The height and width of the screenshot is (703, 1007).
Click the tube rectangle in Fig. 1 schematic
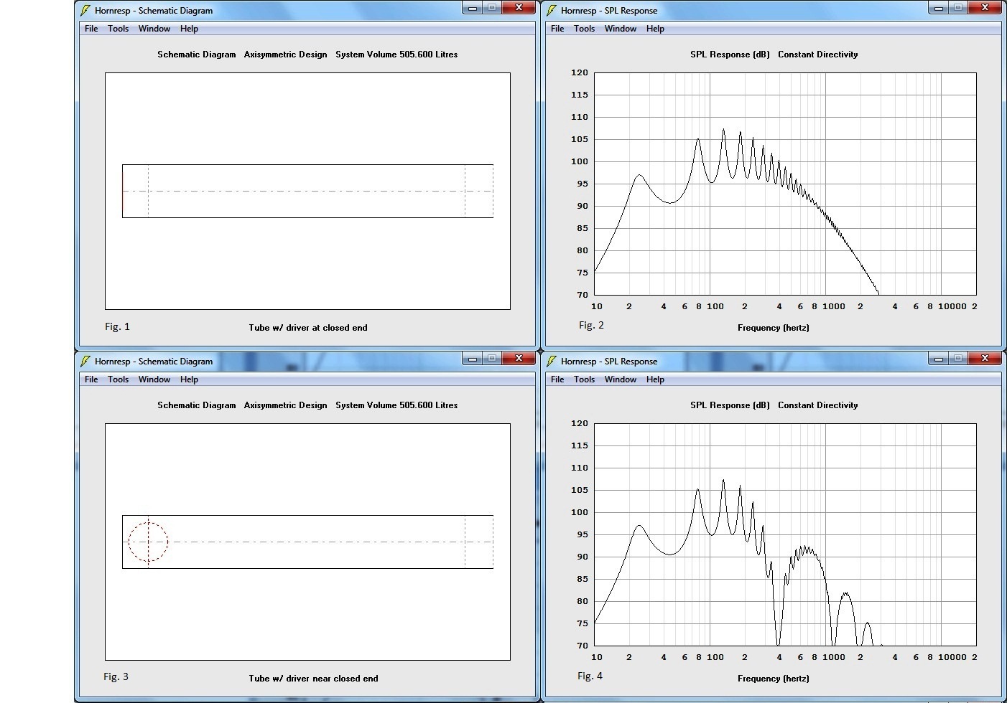point(307,191)
